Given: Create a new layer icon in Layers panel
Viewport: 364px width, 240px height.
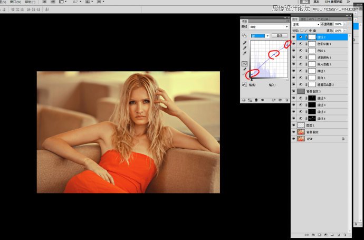Looking at the screenshot, I should click(339, 235).
